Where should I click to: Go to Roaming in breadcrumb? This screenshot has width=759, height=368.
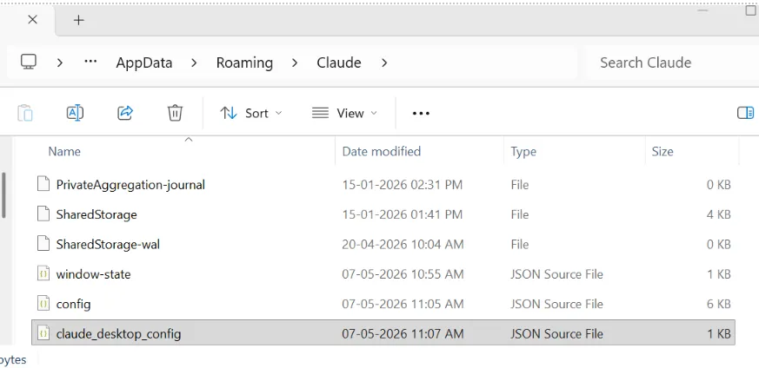point(244,62)
